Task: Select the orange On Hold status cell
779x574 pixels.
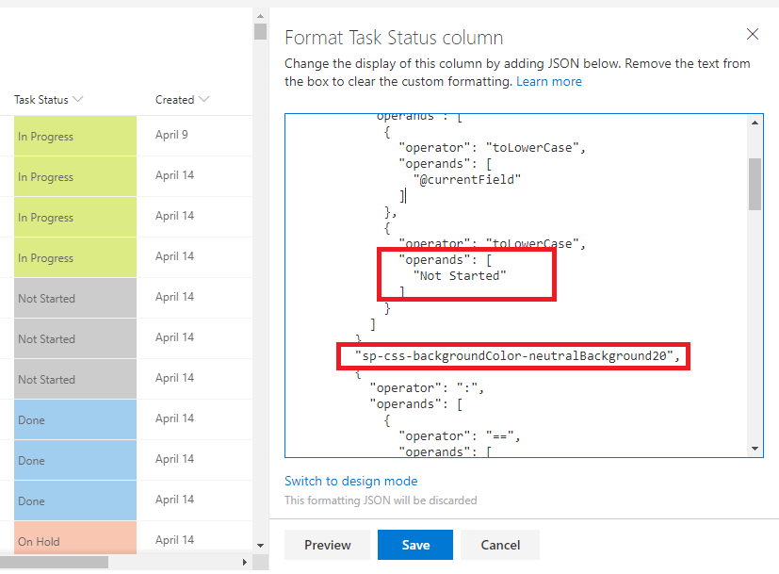Action: click(73, 541)
